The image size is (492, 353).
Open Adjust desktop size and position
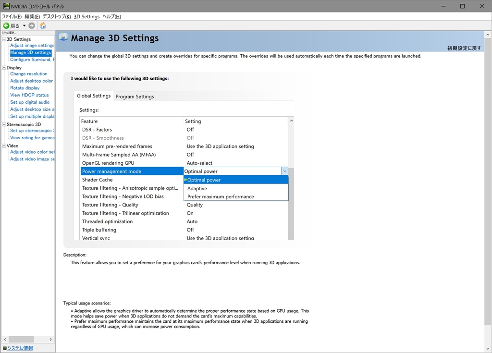32,109
